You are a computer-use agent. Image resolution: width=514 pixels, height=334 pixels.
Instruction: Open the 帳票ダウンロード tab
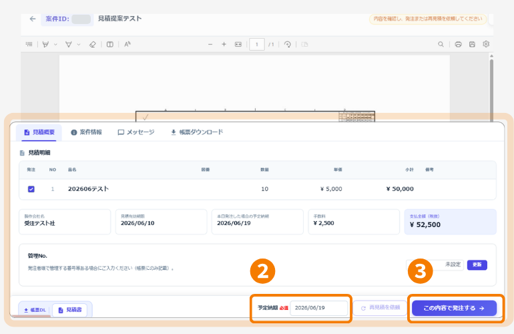[197, 132]
